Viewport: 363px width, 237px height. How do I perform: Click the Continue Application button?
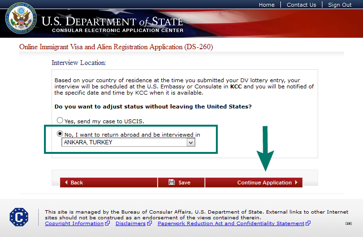coord(254,183)
